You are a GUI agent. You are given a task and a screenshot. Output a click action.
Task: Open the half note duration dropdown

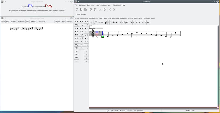click(x=77, y=25)
